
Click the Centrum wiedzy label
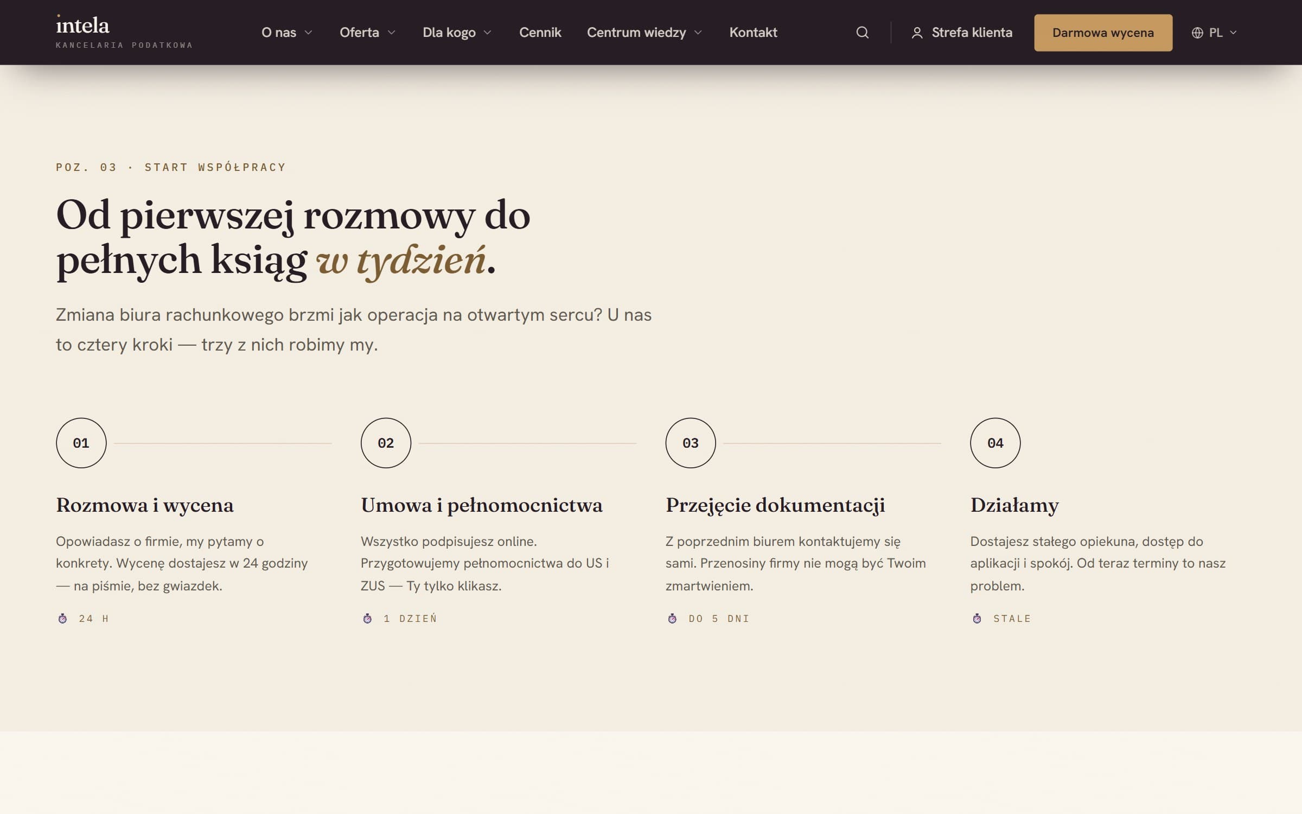click(636, 33)
